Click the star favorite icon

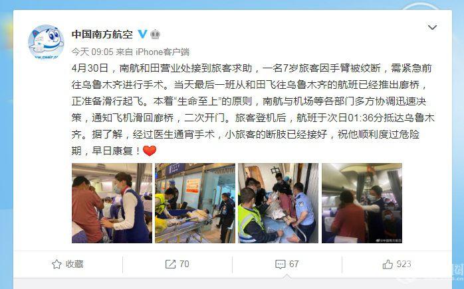click(x=57, y=264)
